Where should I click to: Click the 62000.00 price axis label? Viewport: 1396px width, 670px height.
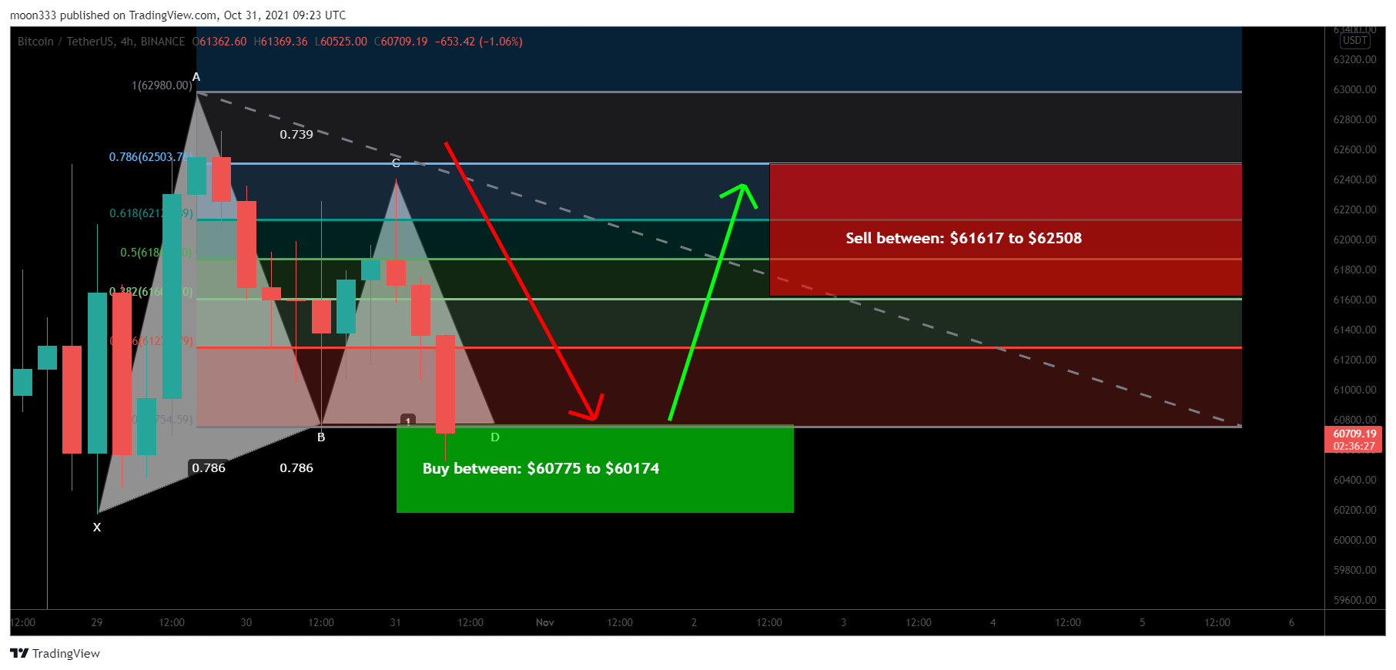point(1354,240)
